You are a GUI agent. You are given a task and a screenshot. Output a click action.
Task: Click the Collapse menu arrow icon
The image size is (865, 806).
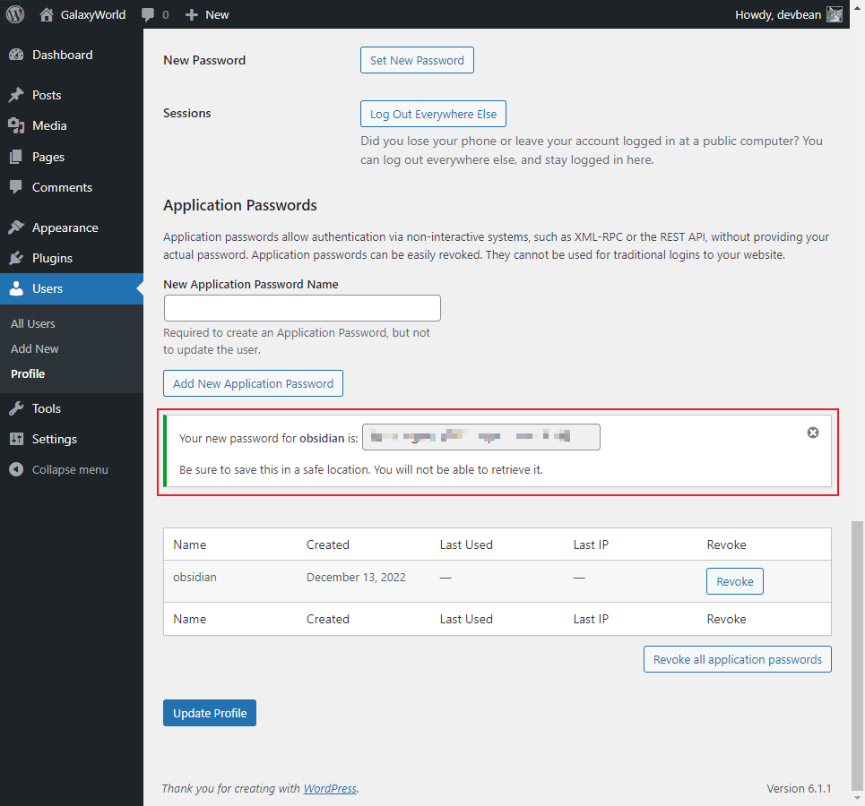pos(16,469)
